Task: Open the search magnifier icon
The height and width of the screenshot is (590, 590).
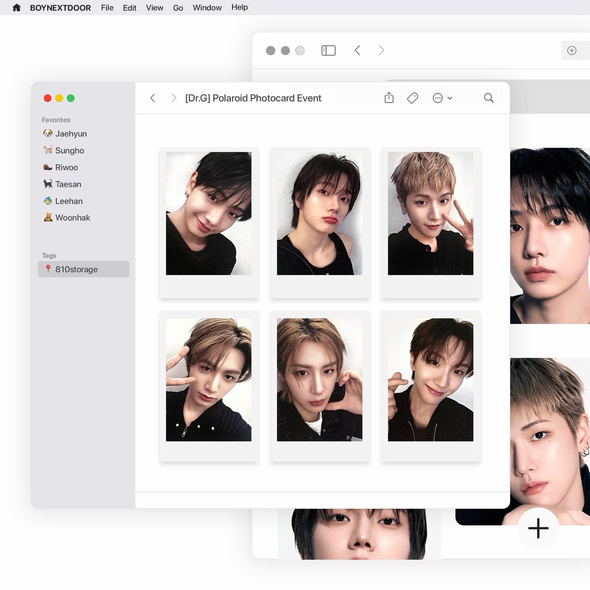Action: point(489,98)
